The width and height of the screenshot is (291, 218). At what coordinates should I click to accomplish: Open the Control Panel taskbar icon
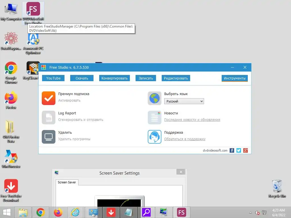[x=93, y=212]
